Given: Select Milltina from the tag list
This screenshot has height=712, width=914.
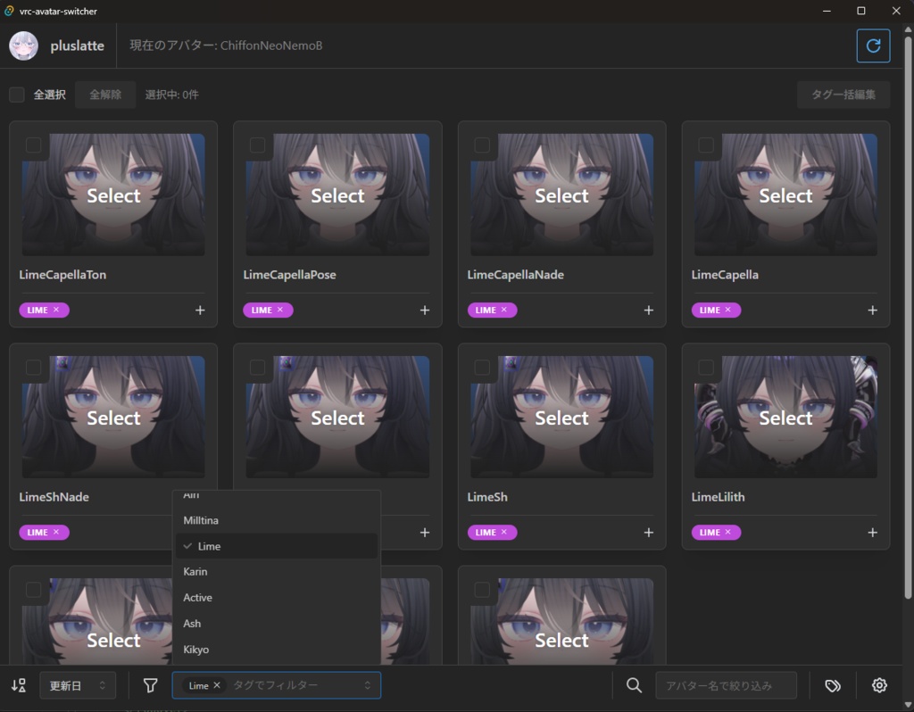Looking at the screenshot, I should point(201,520).
